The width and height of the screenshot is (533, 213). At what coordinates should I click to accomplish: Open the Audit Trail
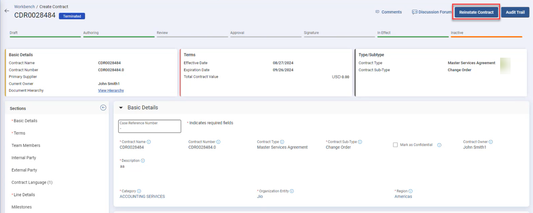pos(515,12)
